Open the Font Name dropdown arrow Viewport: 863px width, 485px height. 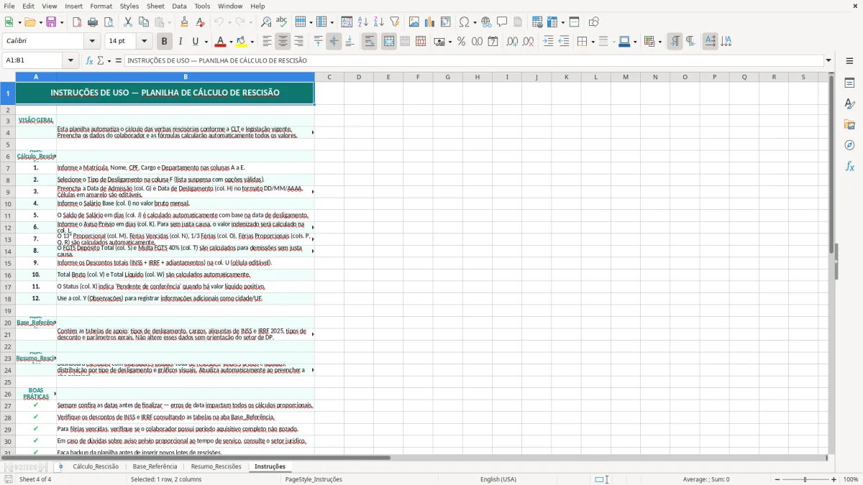click(x=92, y=42)
